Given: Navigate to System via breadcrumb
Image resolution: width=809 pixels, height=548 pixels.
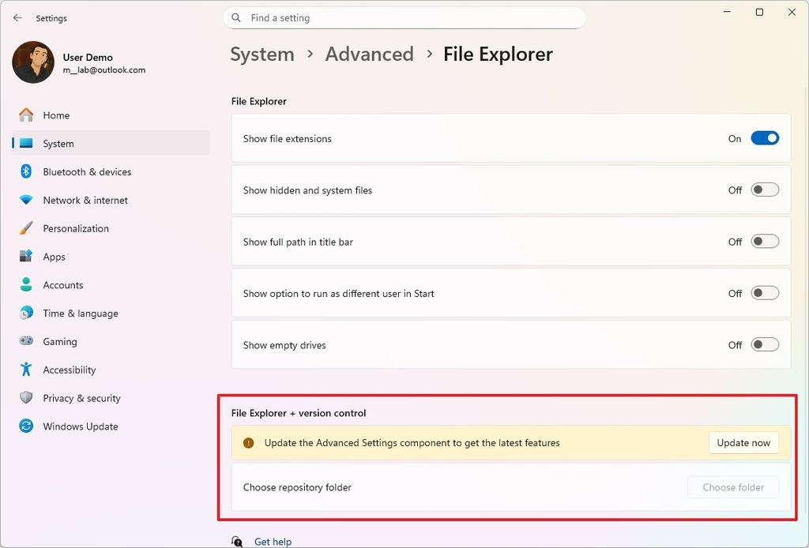Looking at the screenshot, I should pyautogui.click(x=262, y=54).
